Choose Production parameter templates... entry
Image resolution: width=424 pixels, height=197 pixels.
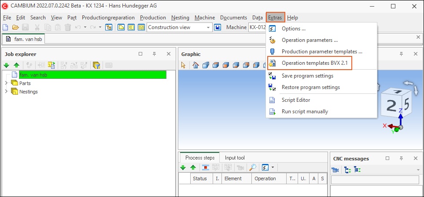pyautogui.click(x=321, y=52)
